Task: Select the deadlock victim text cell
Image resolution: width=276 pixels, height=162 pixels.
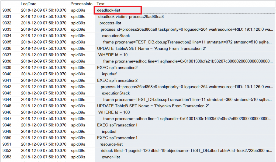Action: coord(131,17)
